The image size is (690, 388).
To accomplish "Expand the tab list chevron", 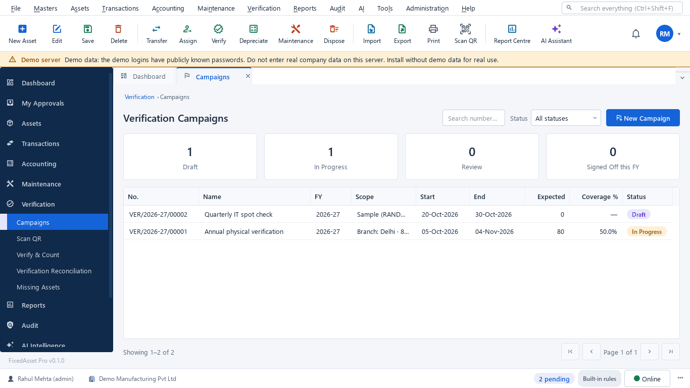I will (682, 78).
